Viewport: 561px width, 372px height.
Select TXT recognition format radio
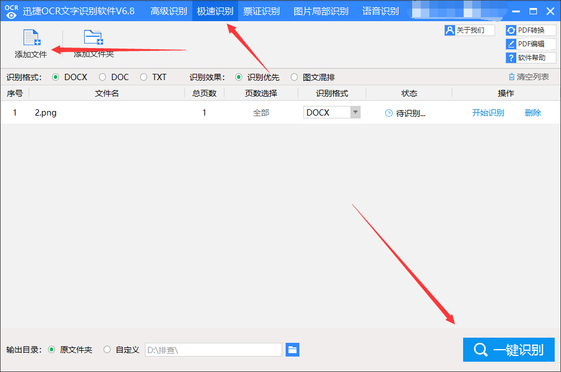(x=144, y=77)
